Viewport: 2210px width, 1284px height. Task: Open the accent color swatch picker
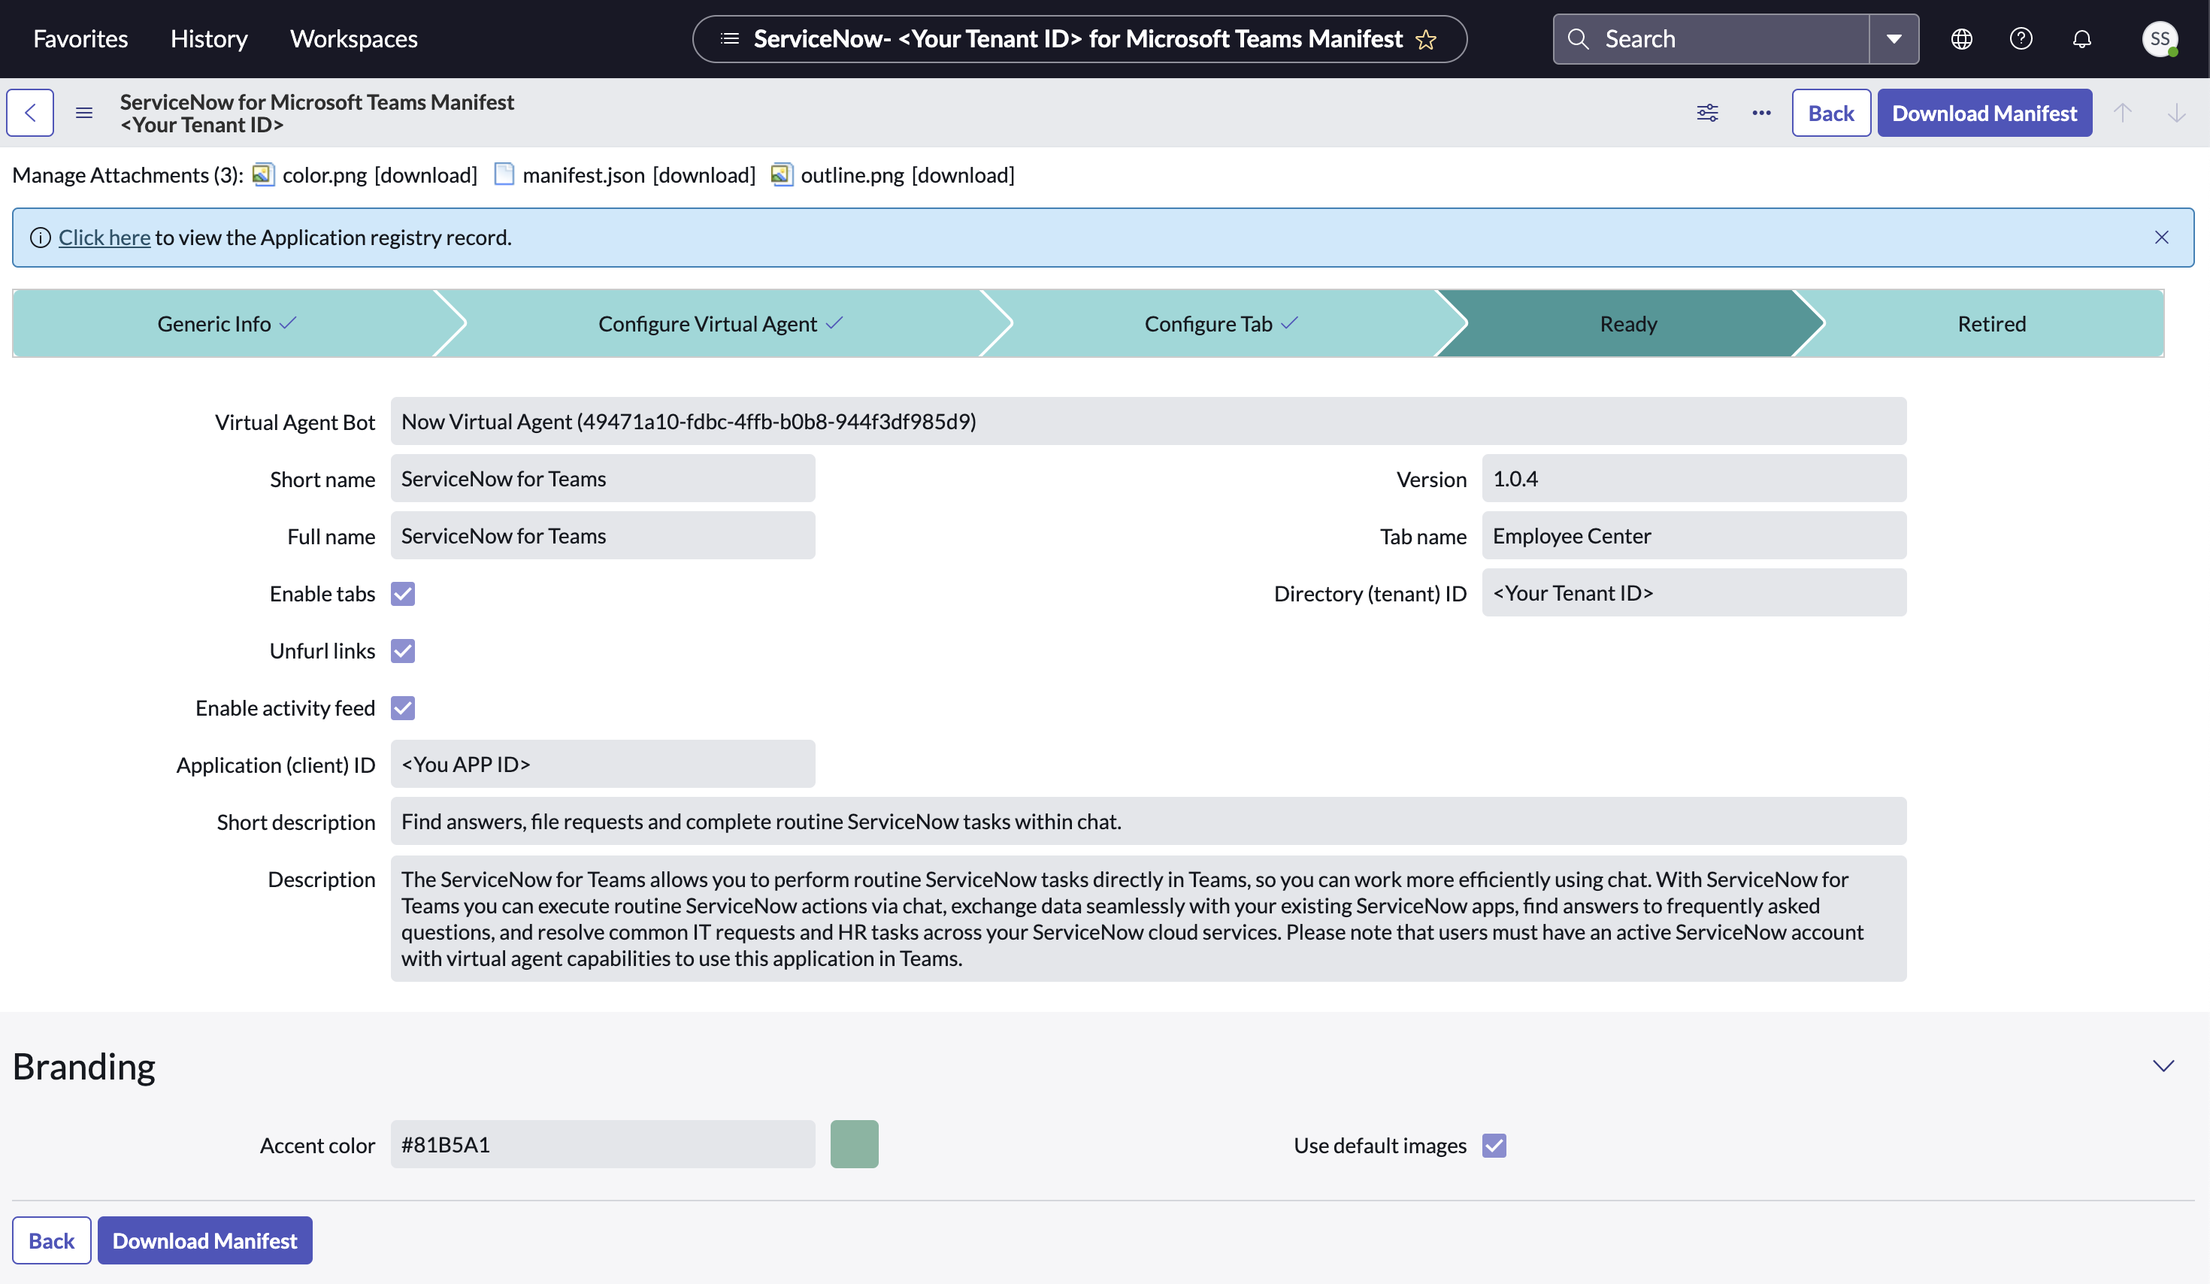click(854, 1144)
